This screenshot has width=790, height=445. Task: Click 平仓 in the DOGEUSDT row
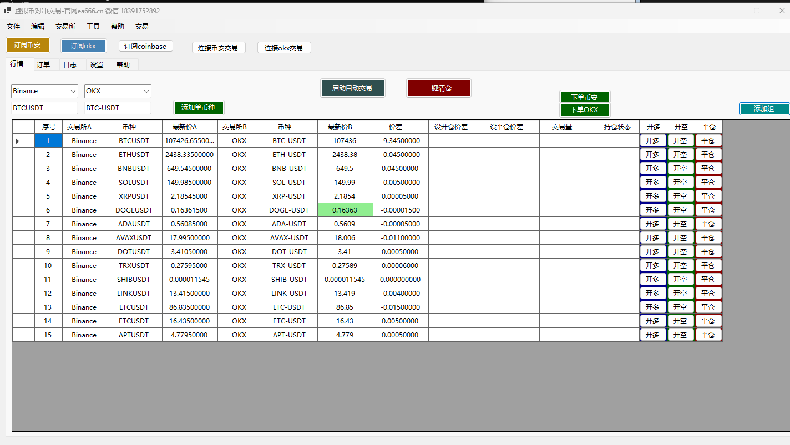[x=708, y=210]
